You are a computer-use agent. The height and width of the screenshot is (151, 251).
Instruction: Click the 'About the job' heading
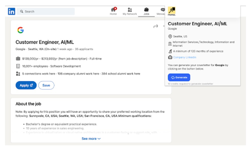28,104
